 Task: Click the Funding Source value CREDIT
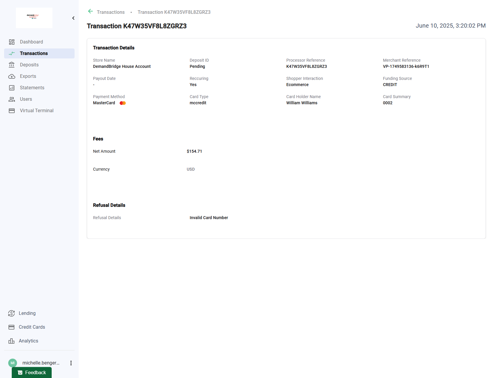click(x=390, y=85)
